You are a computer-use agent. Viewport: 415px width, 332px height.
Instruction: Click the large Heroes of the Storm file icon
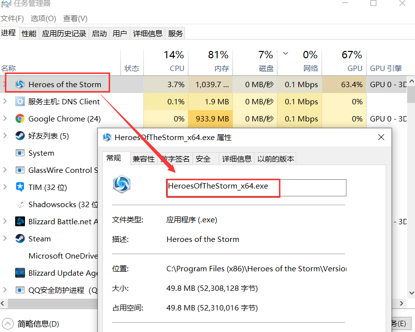click(121, 184)
